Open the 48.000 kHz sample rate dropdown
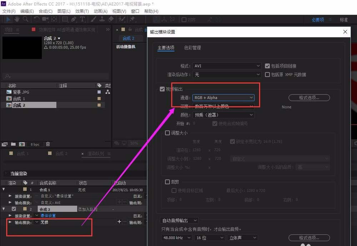Screen dimensions: 357x246 click(176, 237)
